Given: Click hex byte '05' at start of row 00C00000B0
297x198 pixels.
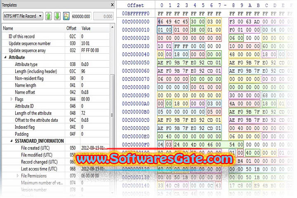Looking at the screenshot, I should click(x=160, y=112).
